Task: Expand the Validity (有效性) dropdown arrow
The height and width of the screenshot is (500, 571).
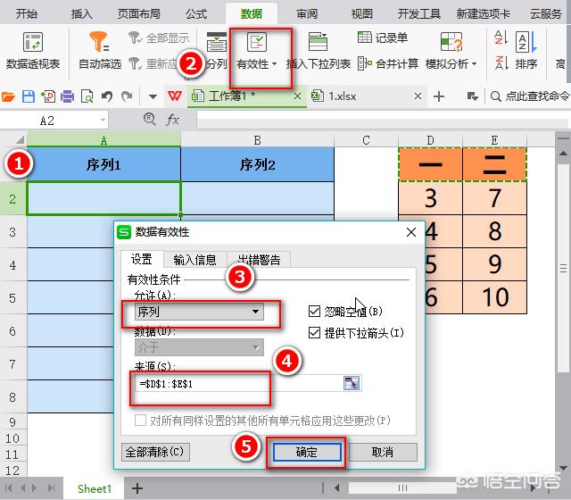Action: click(x=275, y=64)
